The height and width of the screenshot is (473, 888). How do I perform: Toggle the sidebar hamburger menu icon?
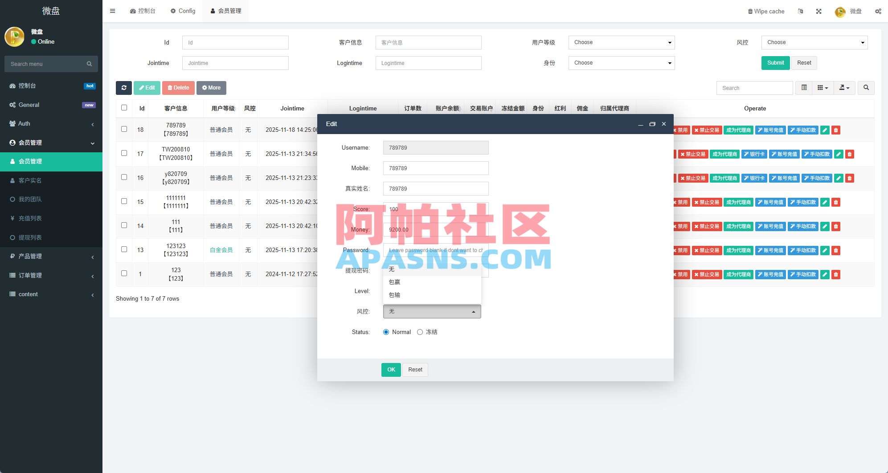pos(113,11)
